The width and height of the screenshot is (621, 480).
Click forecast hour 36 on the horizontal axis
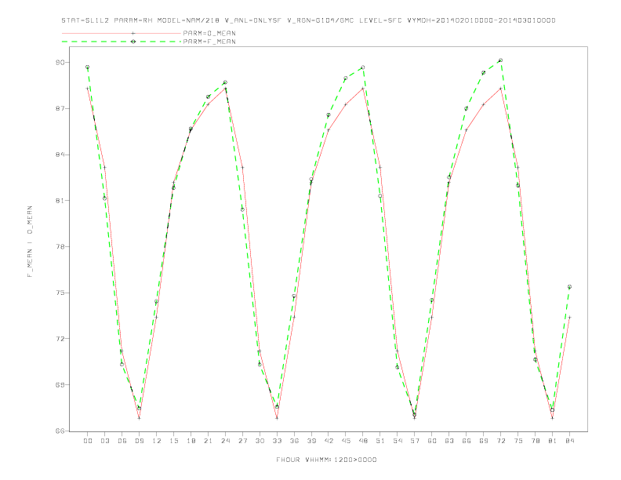pyautogui.click(x=294, y=441)
